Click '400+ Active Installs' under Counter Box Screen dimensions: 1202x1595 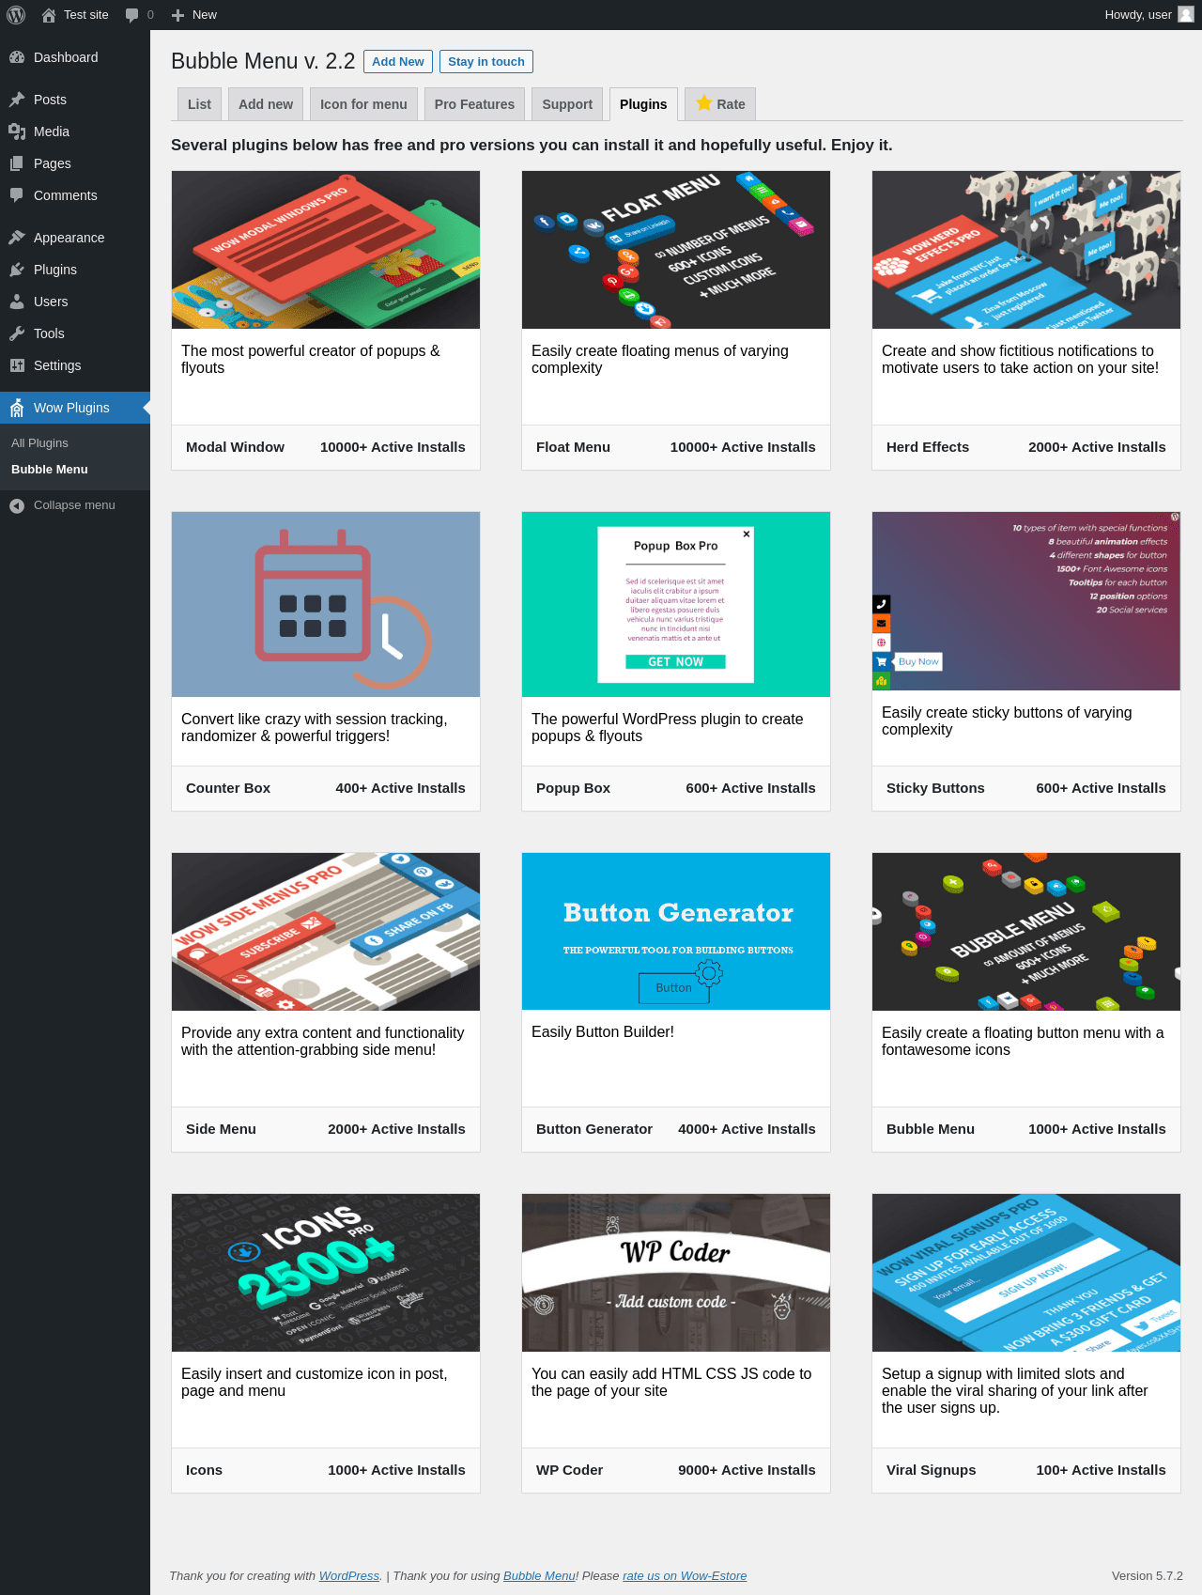(x=400, y=788)
